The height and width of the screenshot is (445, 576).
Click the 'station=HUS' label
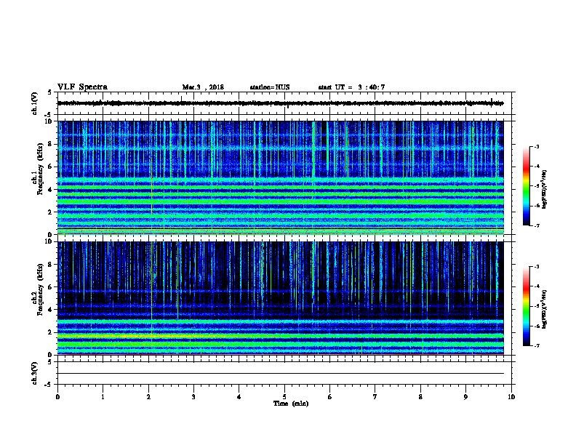coord(270,87)
